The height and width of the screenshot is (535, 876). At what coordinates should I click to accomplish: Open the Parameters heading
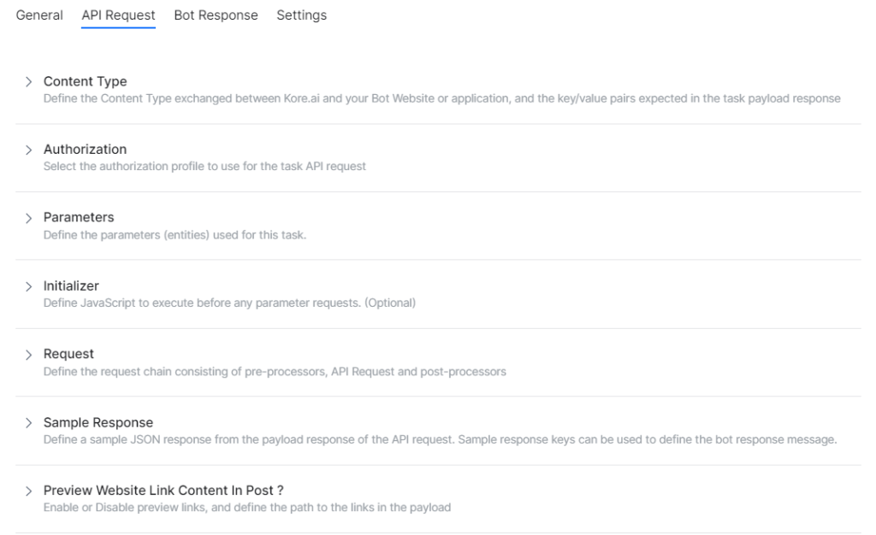[x=79, y=217]
